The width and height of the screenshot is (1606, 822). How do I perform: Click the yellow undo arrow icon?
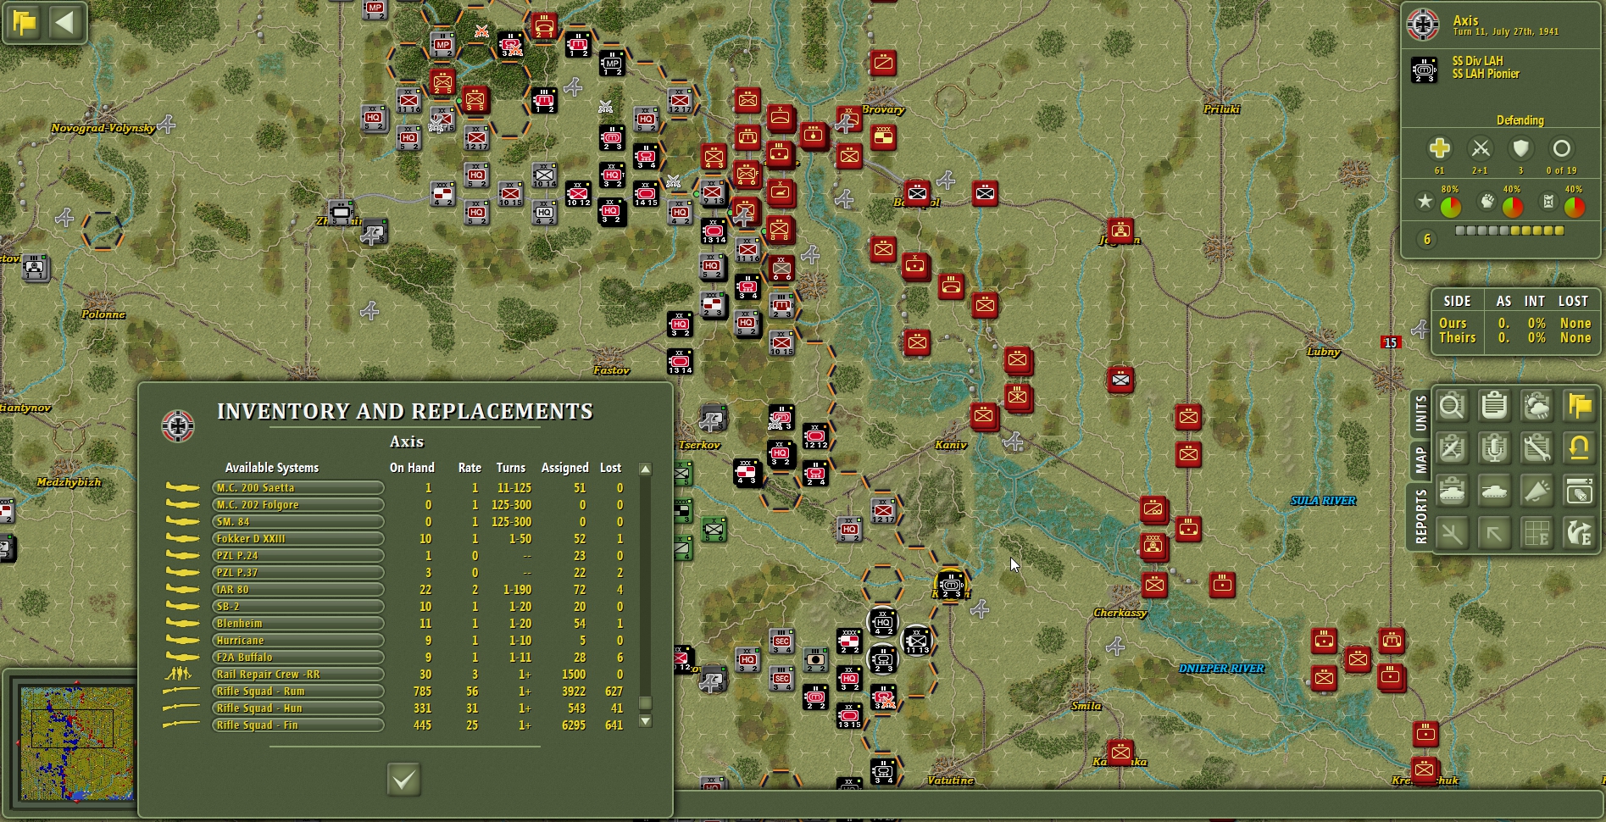(1579, 448)
